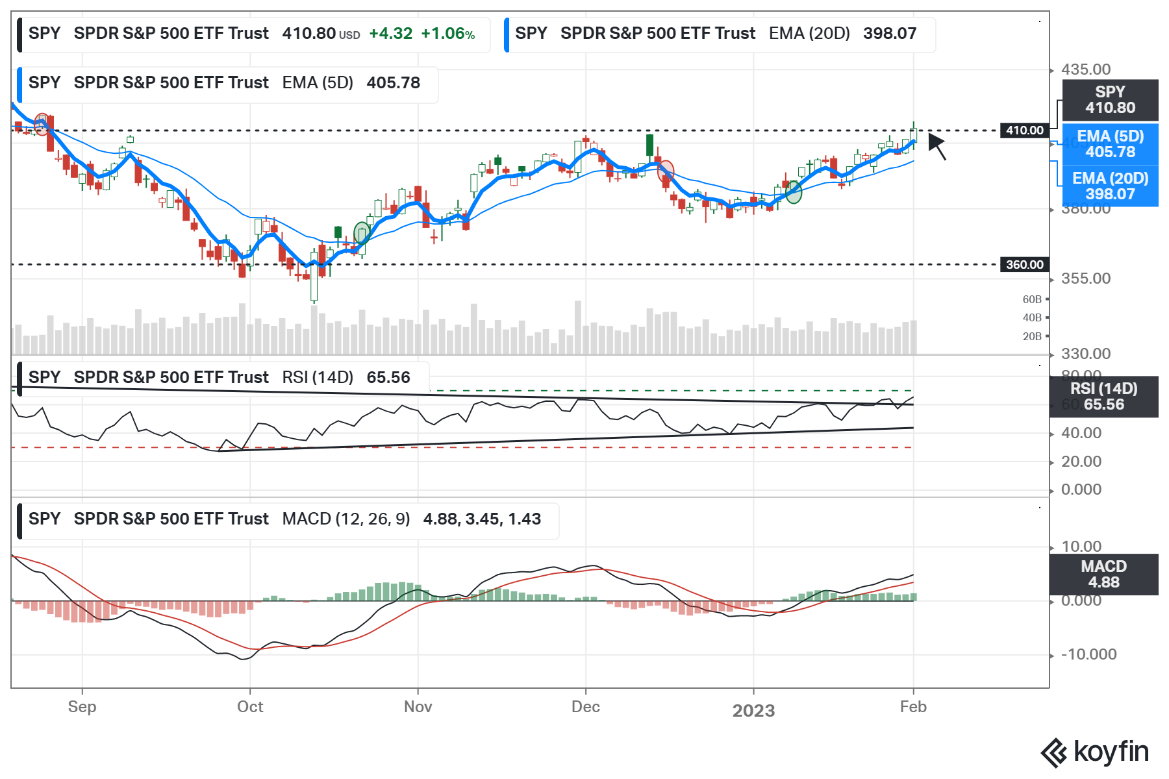Click the 410.00 resistance line label
Viewport: 1169px width, 779px height.
click(1024, 130)
